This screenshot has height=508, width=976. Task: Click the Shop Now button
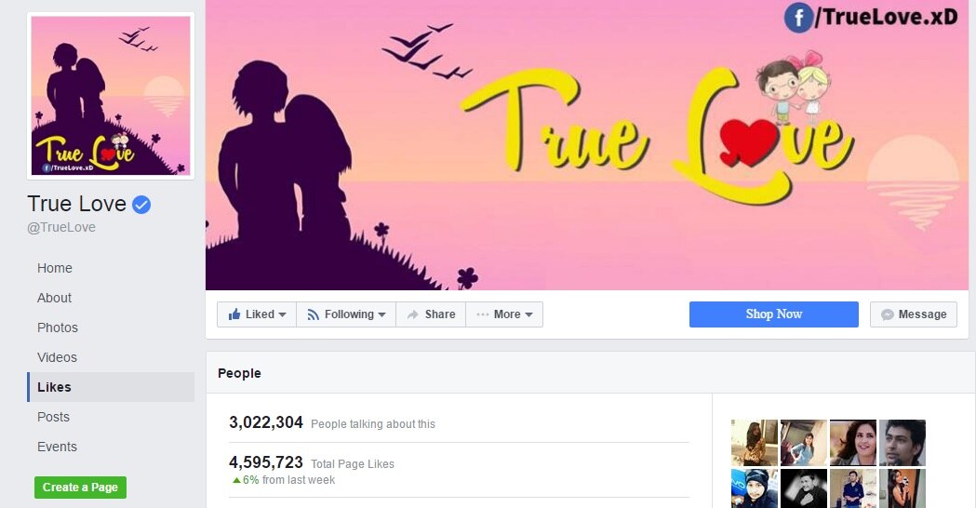774,314
